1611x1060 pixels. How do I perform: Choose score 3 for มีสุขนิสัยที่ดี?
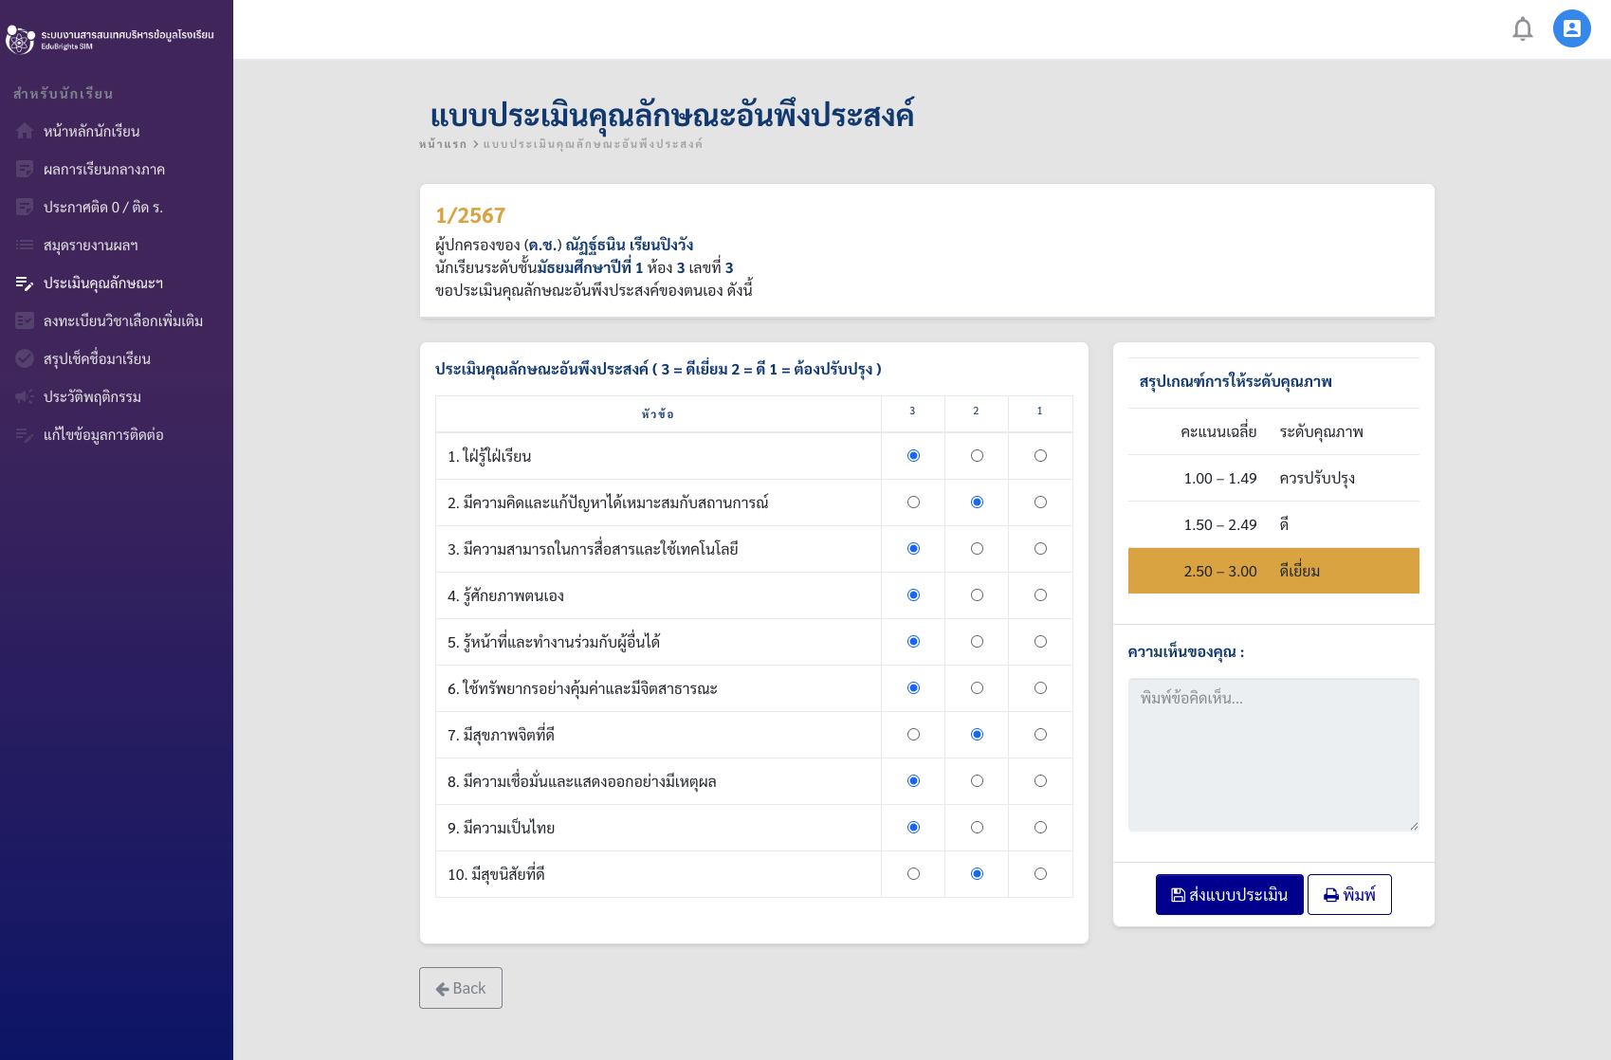point(913,874)
